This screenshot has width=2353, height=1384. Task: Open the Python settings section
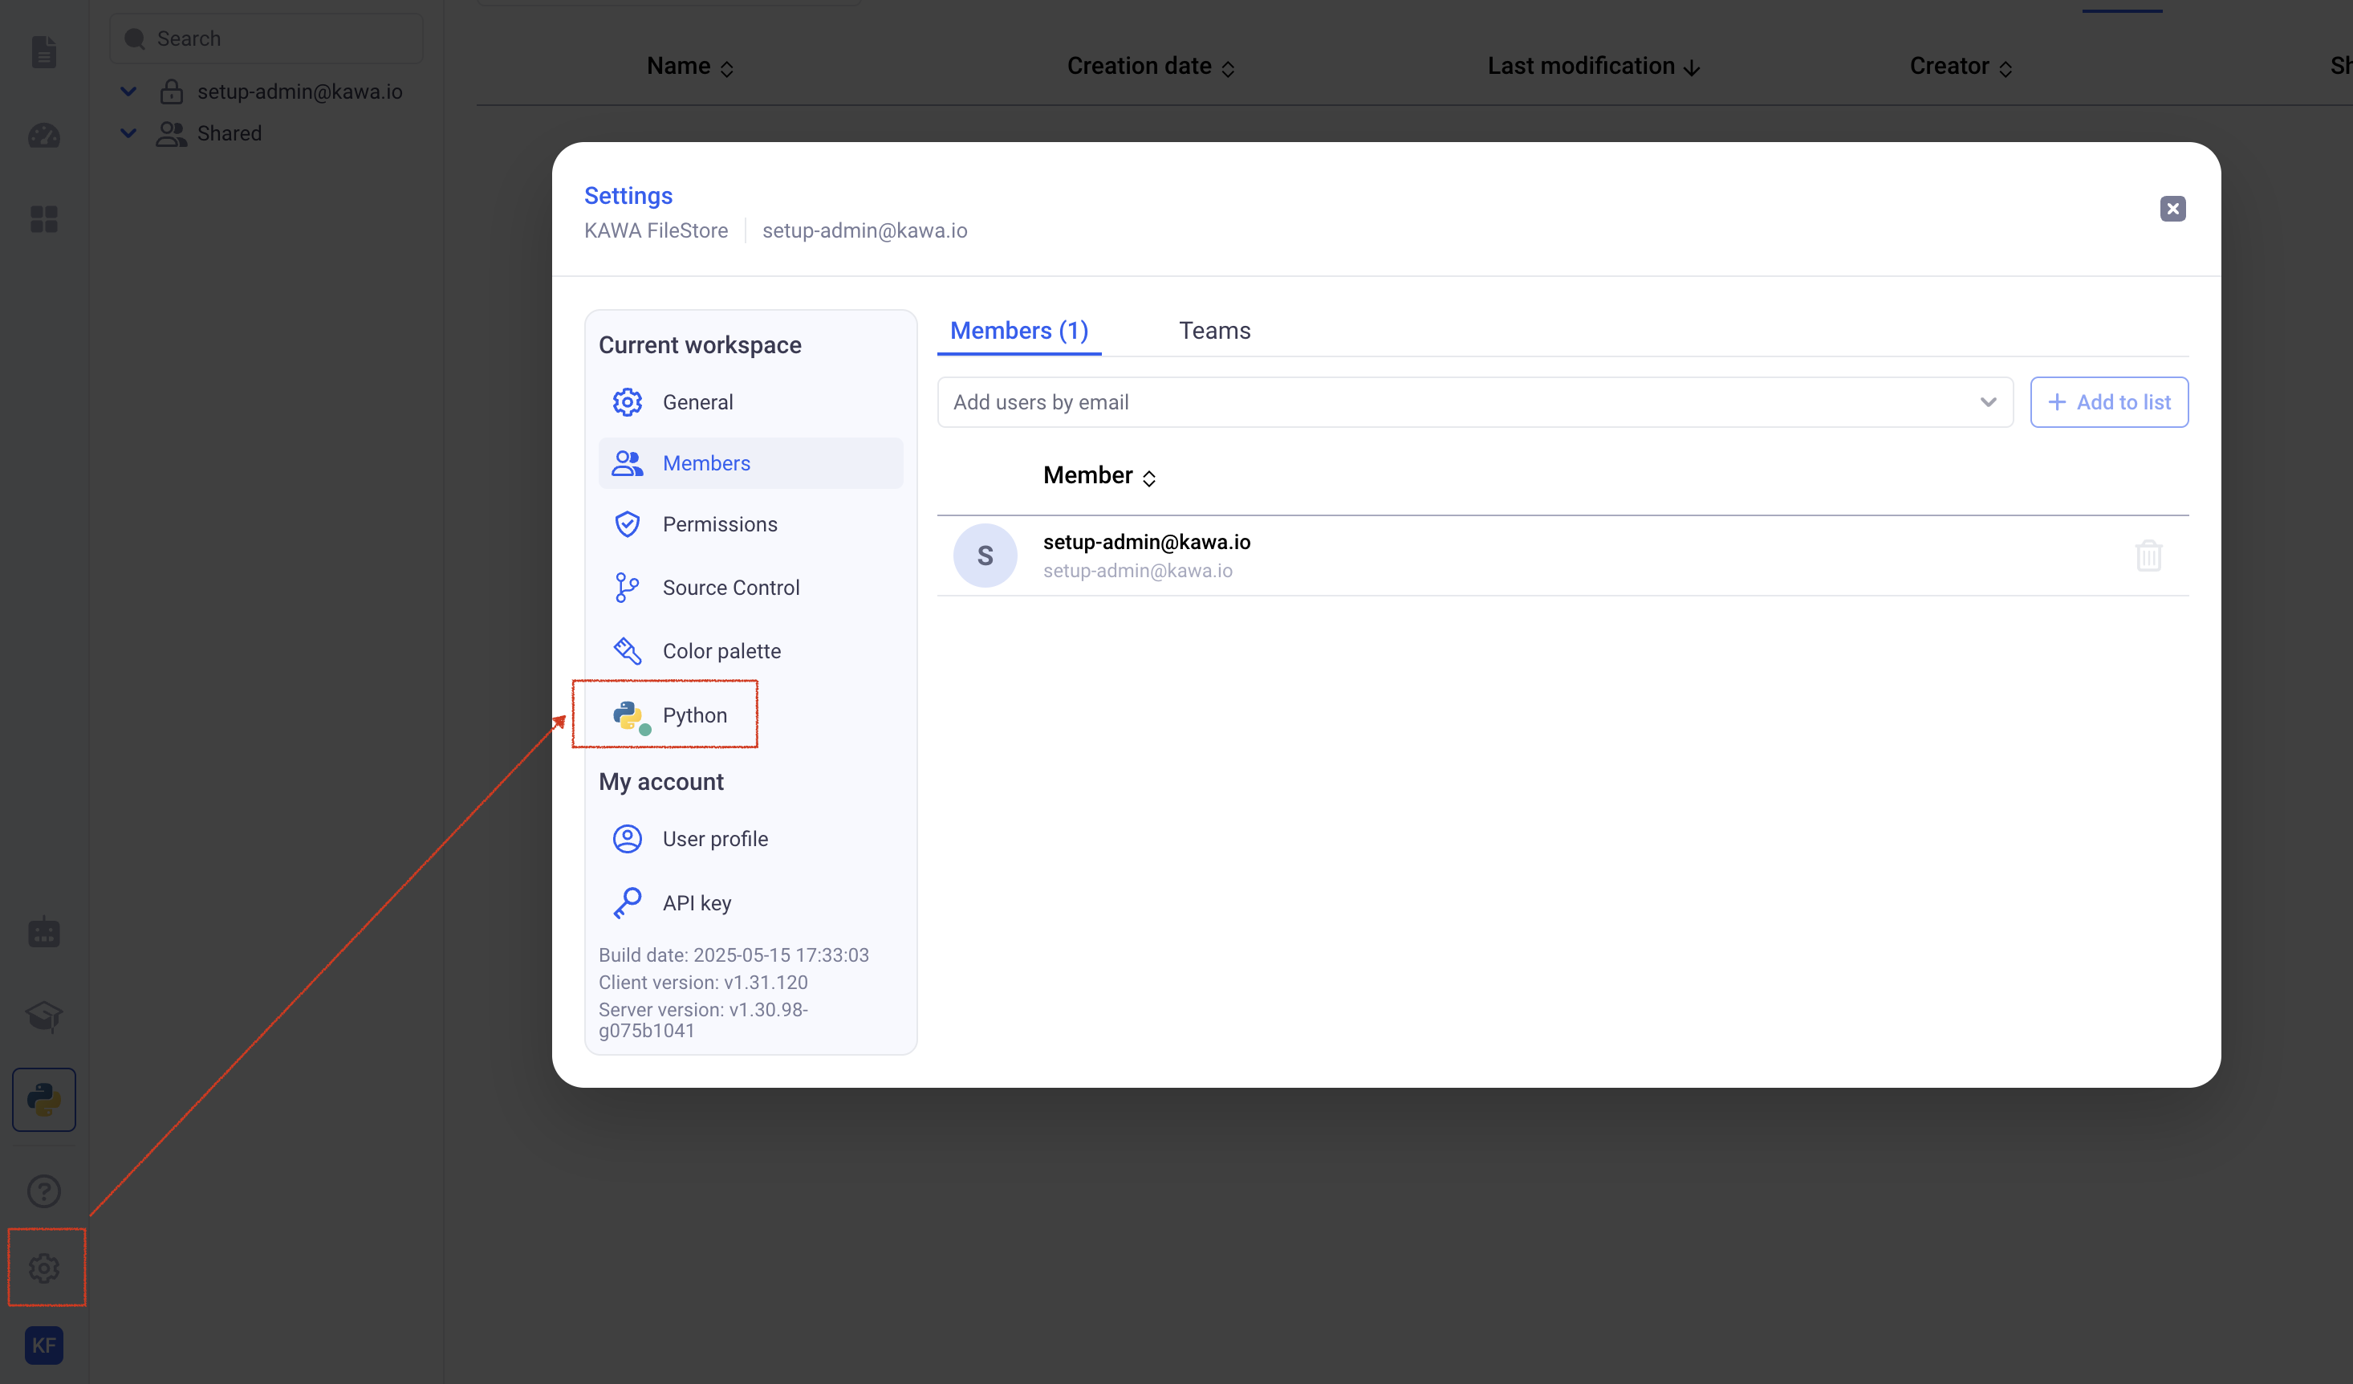click(693, 714)
